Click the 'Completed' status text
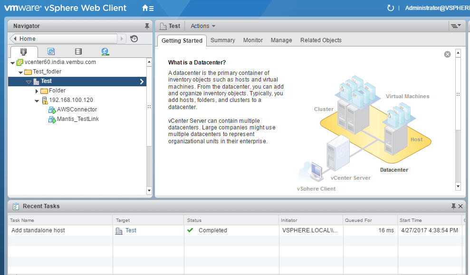 coord(213,230)
